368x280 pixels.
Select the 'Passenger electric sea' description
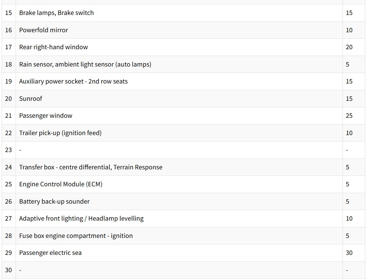[x=50, y=253]
